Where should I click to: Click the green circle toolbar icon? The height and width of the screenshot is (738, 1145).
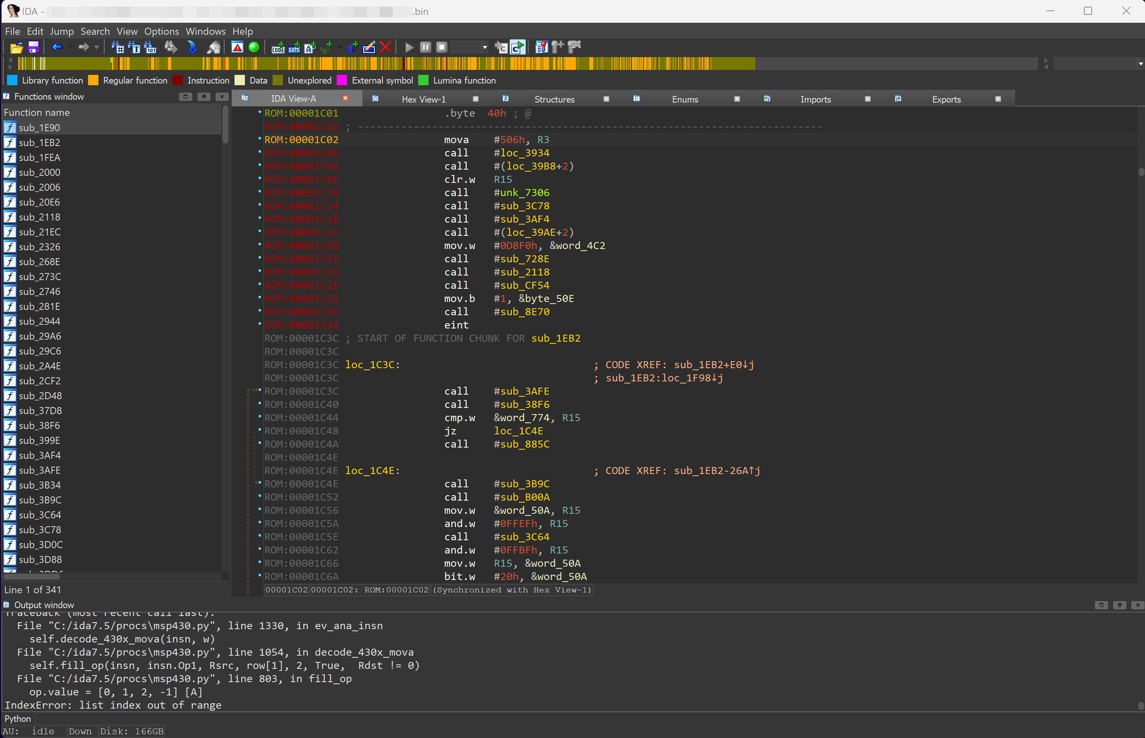click(254, 47)
